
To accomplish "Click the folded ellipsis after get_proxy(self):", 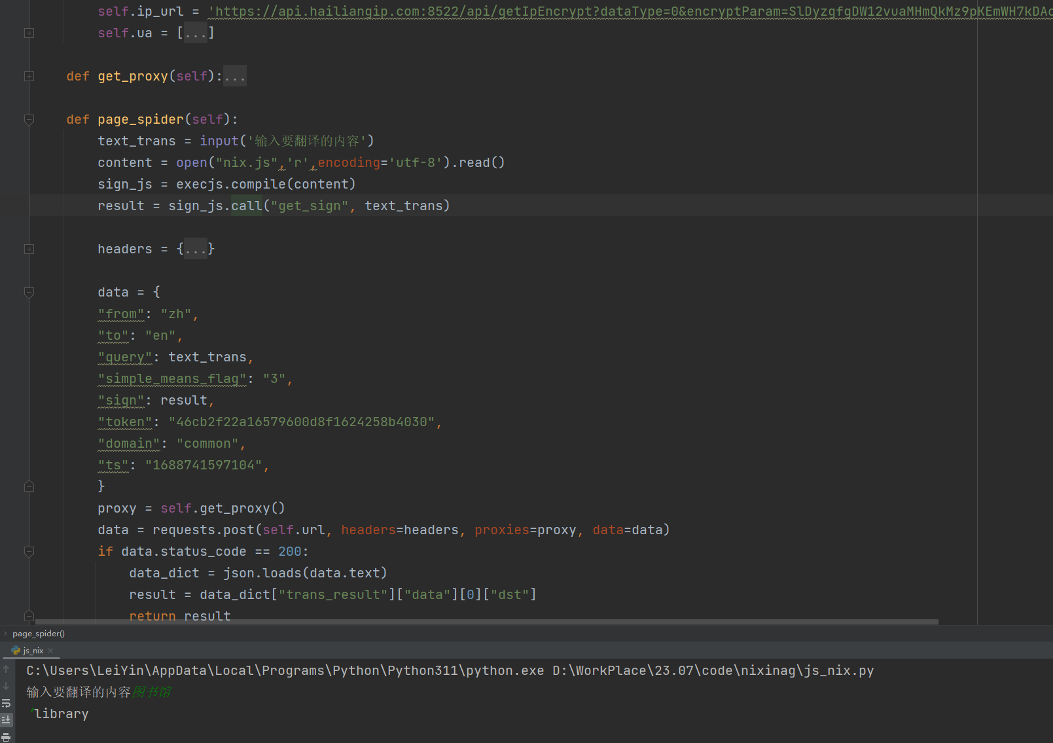I will point(235,76).
